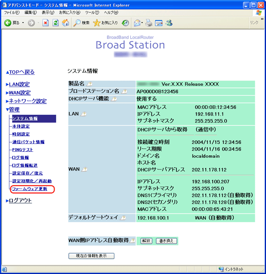Open the 時刻設定 page link
Viewport: 266px width, 274px height.
(21, 134)
